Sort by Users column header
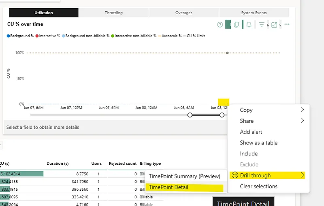Viewport: 324px width, 206px height. click(96, 164)
